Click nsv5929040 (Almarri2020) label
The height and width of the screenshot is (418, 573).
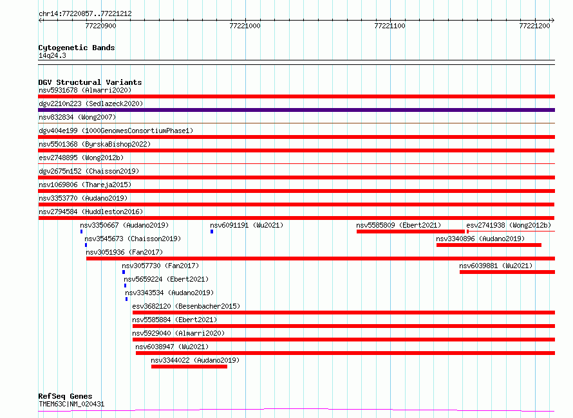178,333
